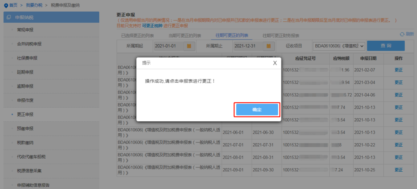Click 更正 link for 2021-10-25 row
This screenshot has width=417, height=189.
[398, 170]
